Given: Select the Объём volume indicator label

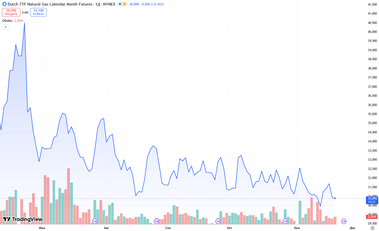Looking at the screenshot, I should pyautogui.click(x=7, y=21).
